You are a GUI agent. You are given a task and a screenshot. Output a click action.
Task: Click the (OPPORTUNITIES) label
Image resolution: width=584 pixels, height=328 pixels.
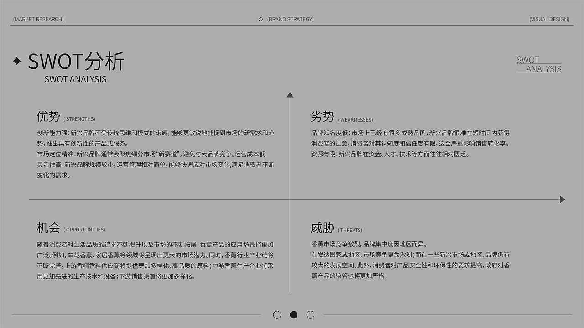(84, 230)
